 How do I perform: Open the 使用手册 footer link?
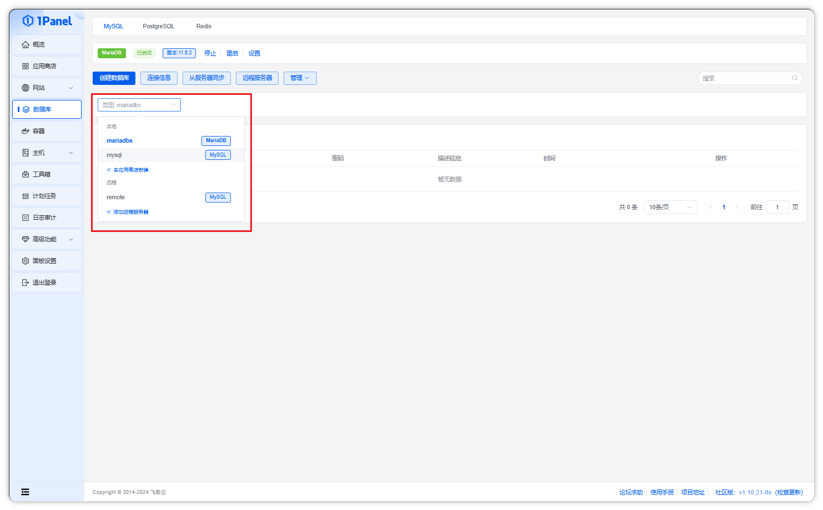click(x=662, y=492)
